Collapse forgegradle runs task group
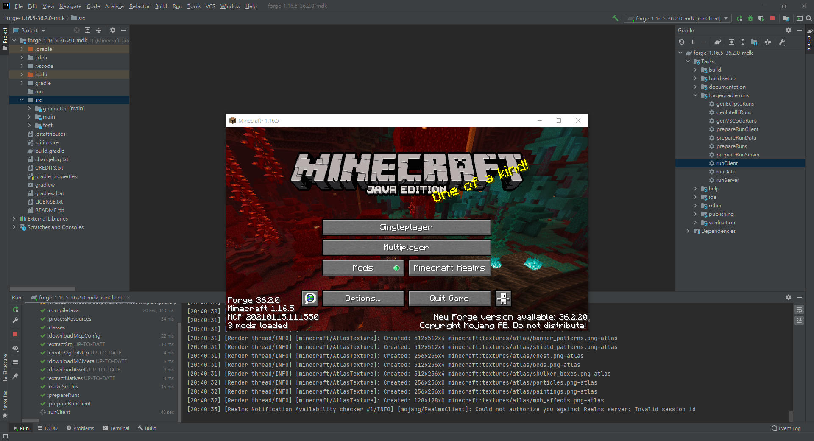This screenshot has width=814, height=441. 695,95
